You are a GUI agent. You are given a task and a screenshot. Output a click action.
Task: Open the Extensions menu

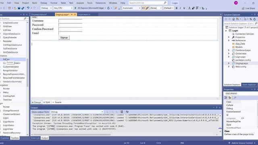pyautogui.click(x=101, y=3)
